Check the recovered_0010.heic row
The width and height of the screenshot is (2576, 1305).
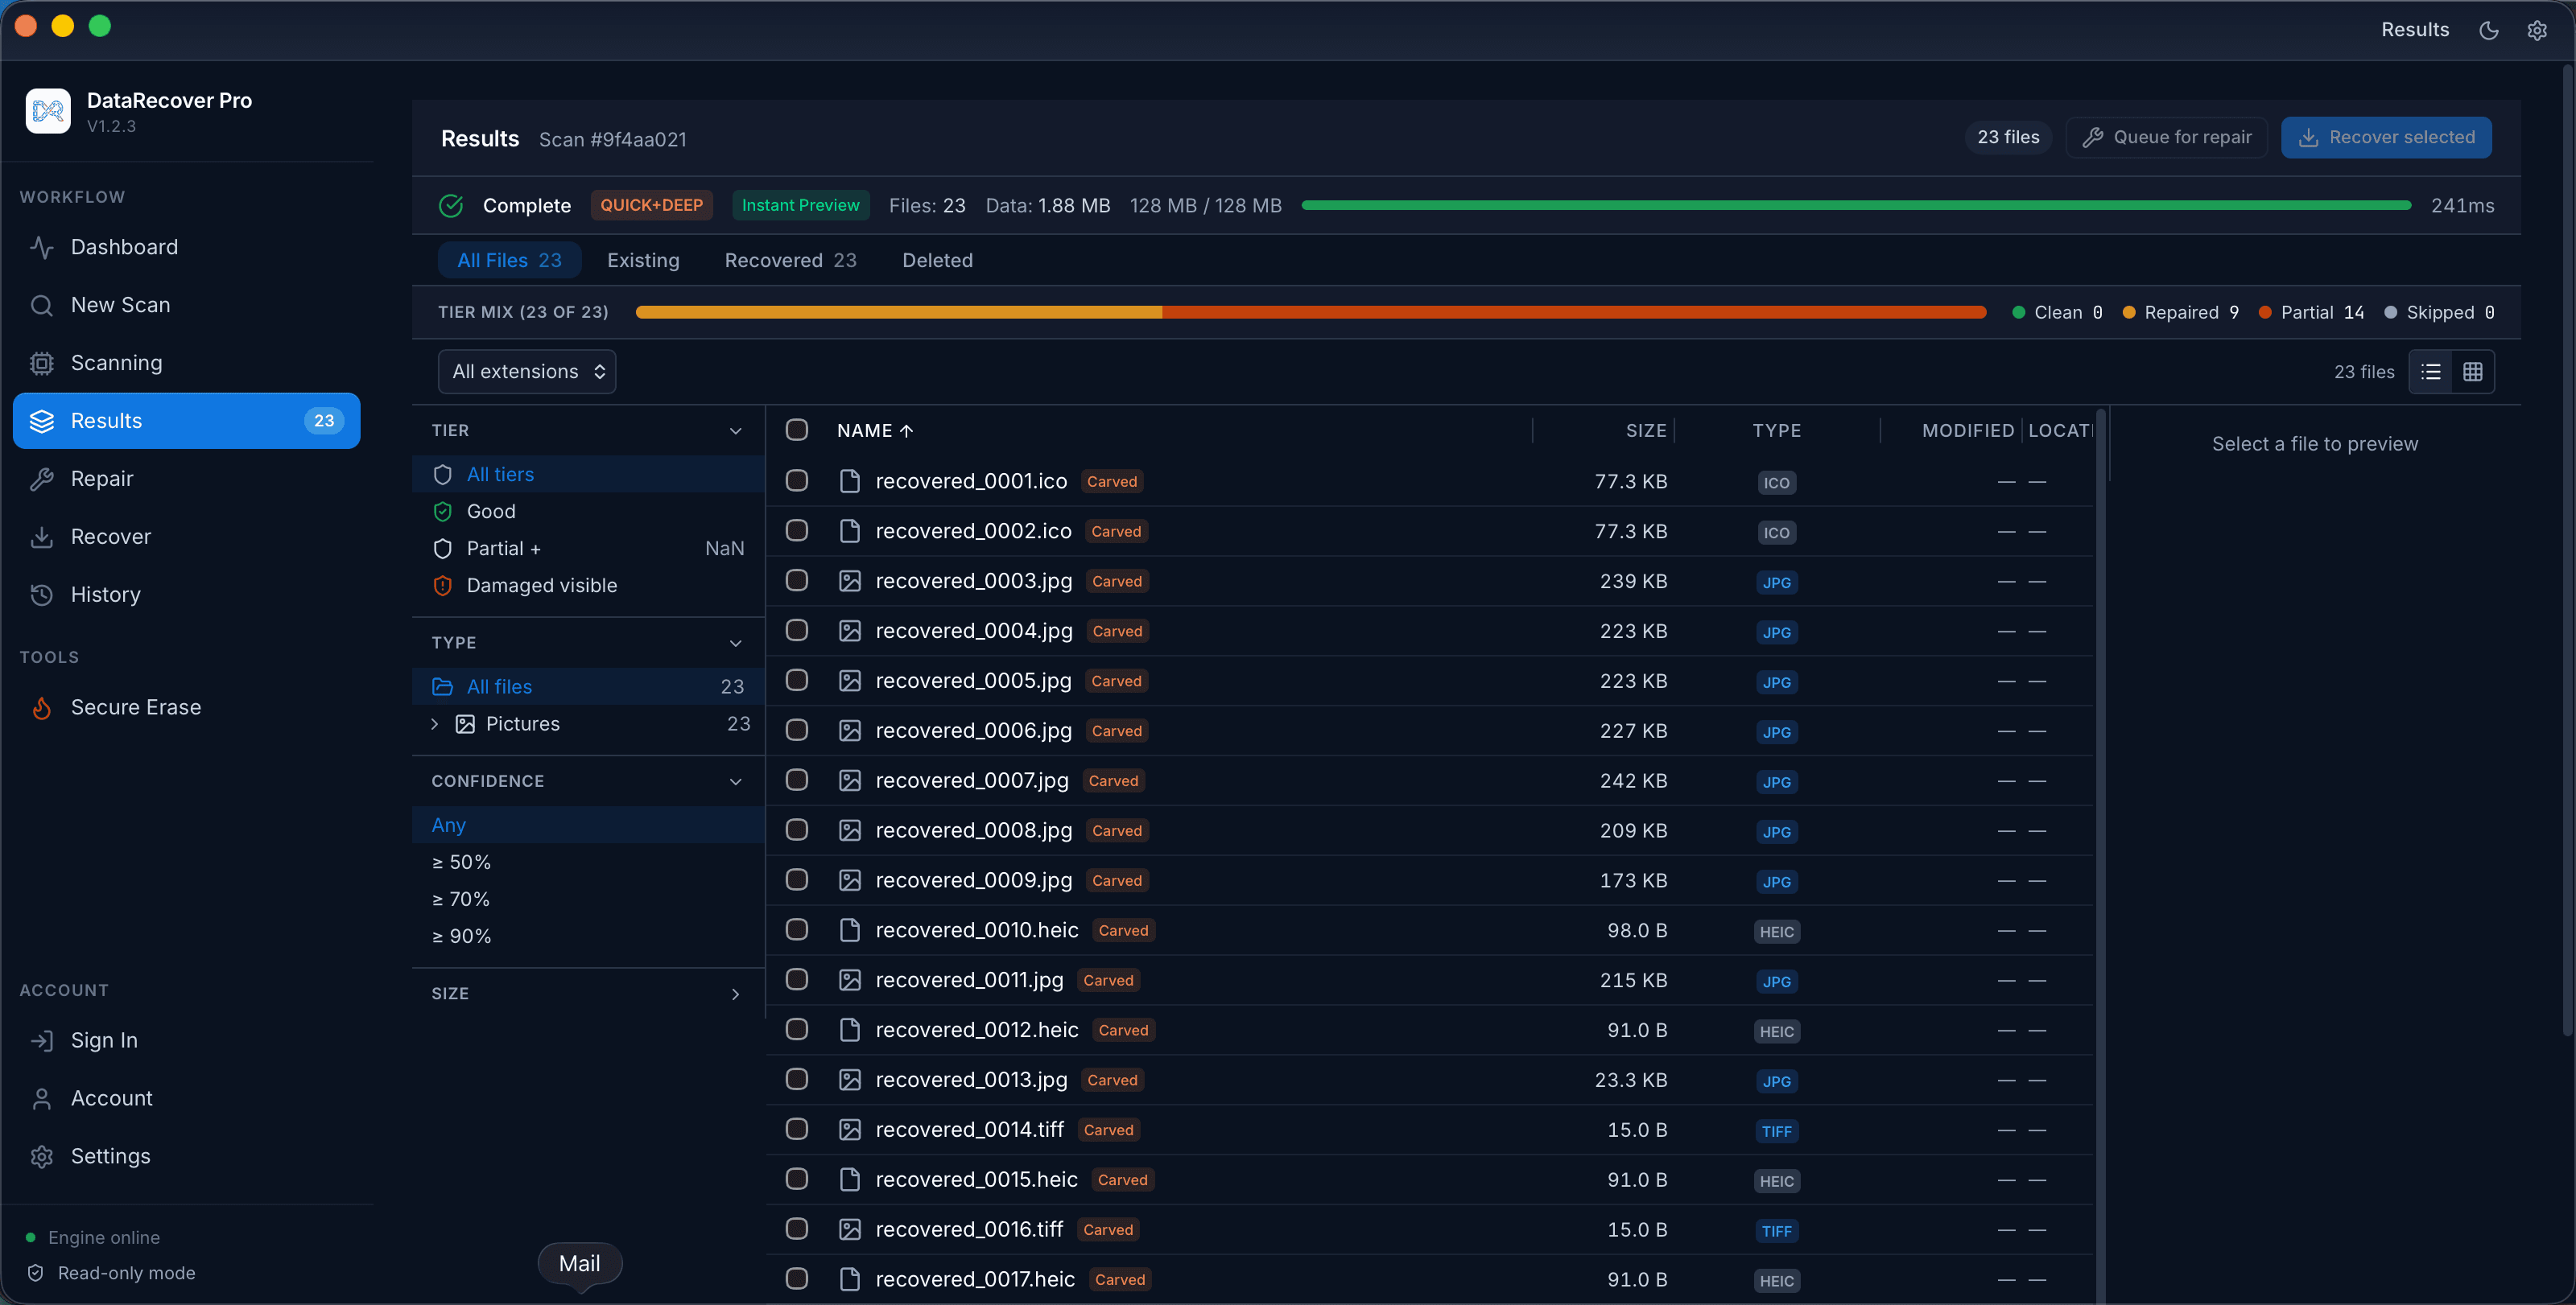[x=797, y=930]
